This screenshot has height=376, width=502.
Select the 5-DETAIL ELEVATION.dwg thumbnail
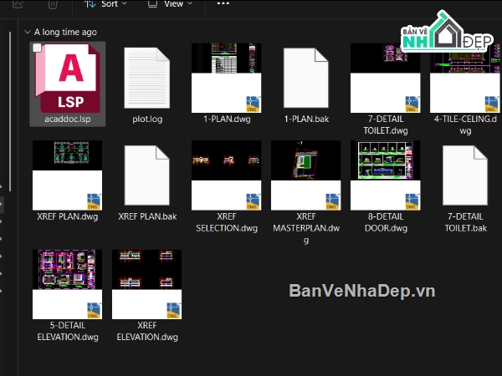(x=67, y=285)
